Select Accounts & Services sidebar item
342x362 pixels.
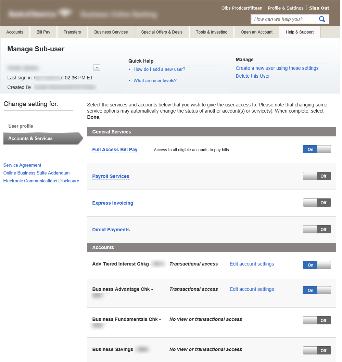coord(43,139)
